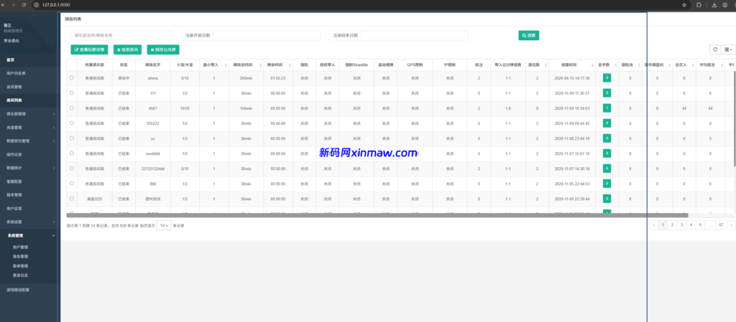Select the radio button for room 4567
Image resolution: width=736 pixels, height=322 pixels.
pos(72,108)
